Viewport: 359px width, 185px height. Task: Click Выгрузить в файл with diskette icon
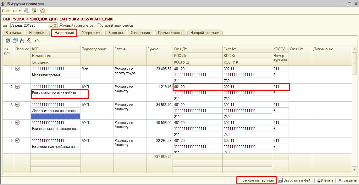(x=295, y=180)
